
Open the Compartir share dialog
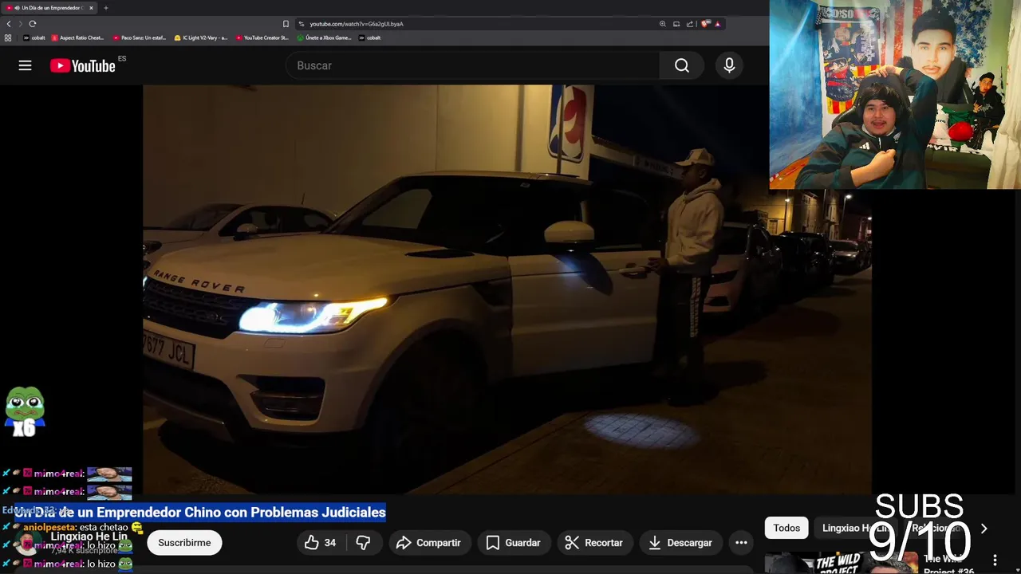[428, 543]
